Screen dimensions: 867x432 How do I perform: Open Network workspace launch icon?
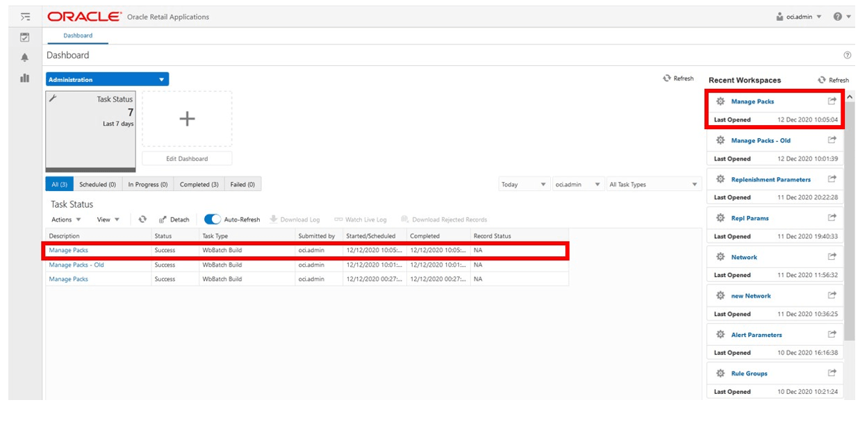click(x=832, y=257)
